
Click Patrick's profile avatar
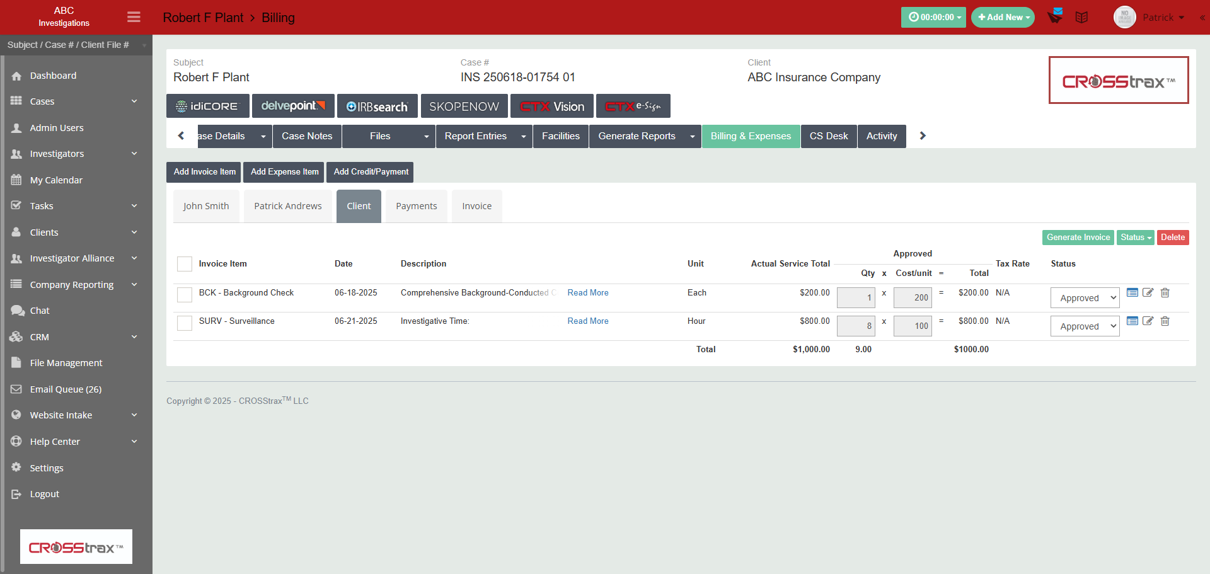click(x=1124, y=17)
